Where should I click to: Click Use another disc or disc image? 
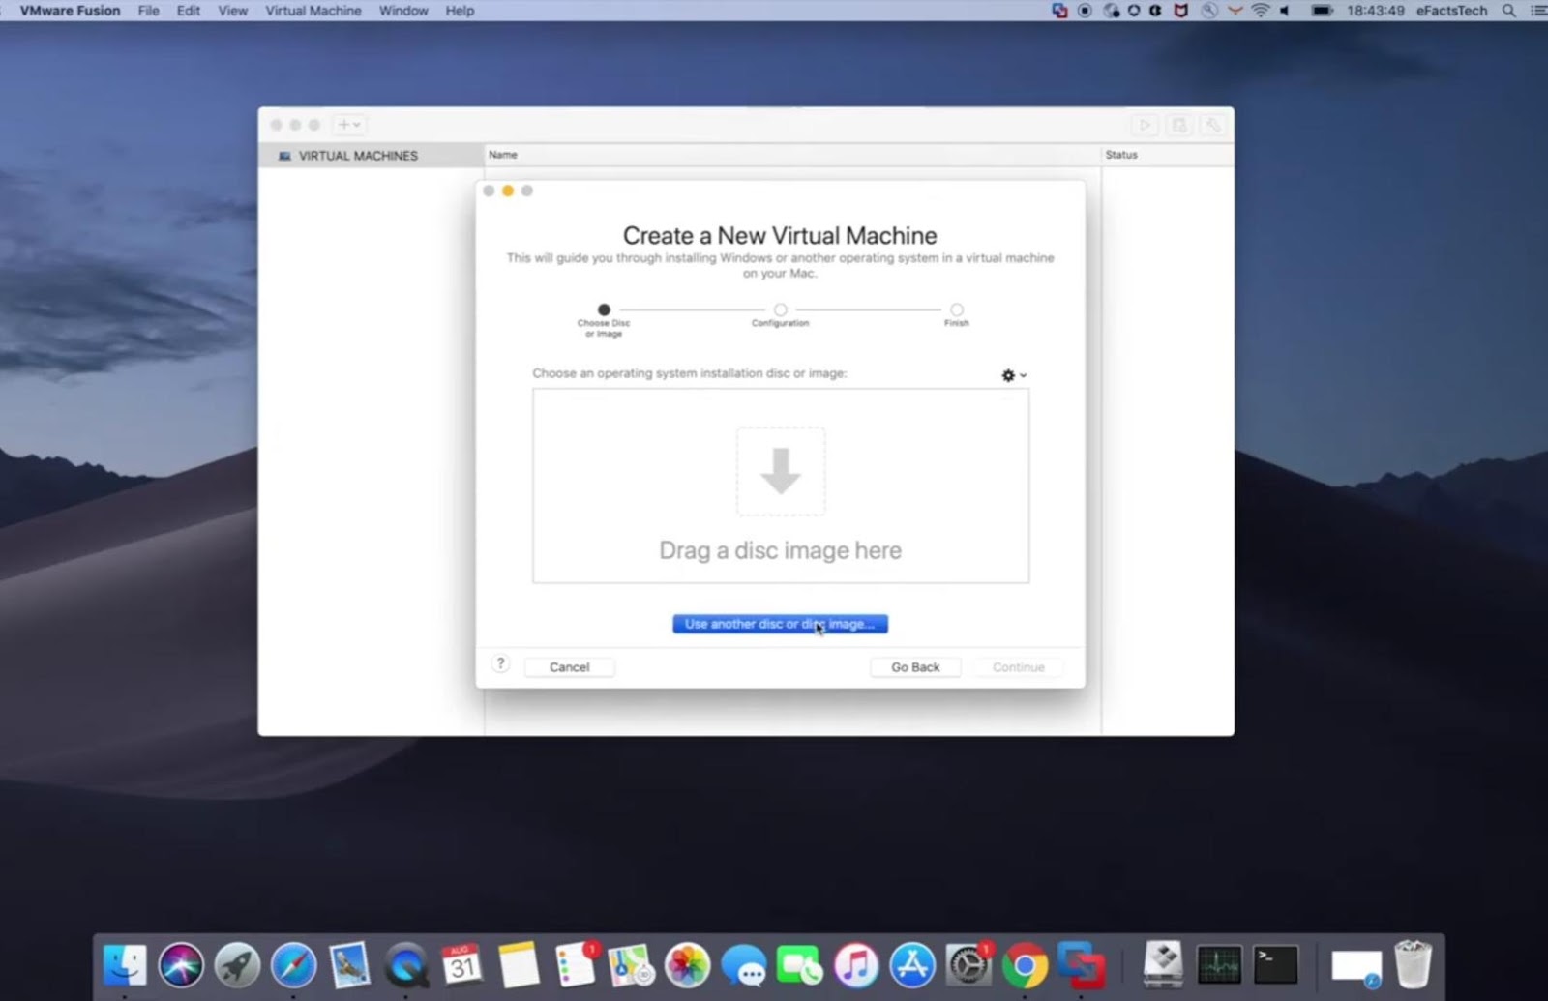coord(780,624)
